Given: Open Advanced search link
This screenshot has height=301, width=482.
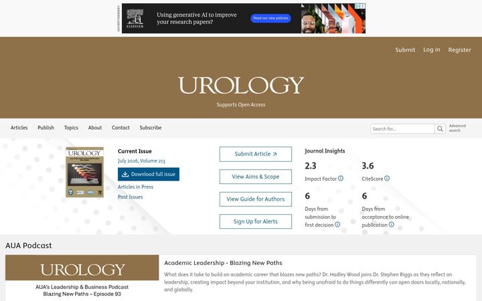Looking at the screenshot, I should pyautogui.click(x=457, y=128).
